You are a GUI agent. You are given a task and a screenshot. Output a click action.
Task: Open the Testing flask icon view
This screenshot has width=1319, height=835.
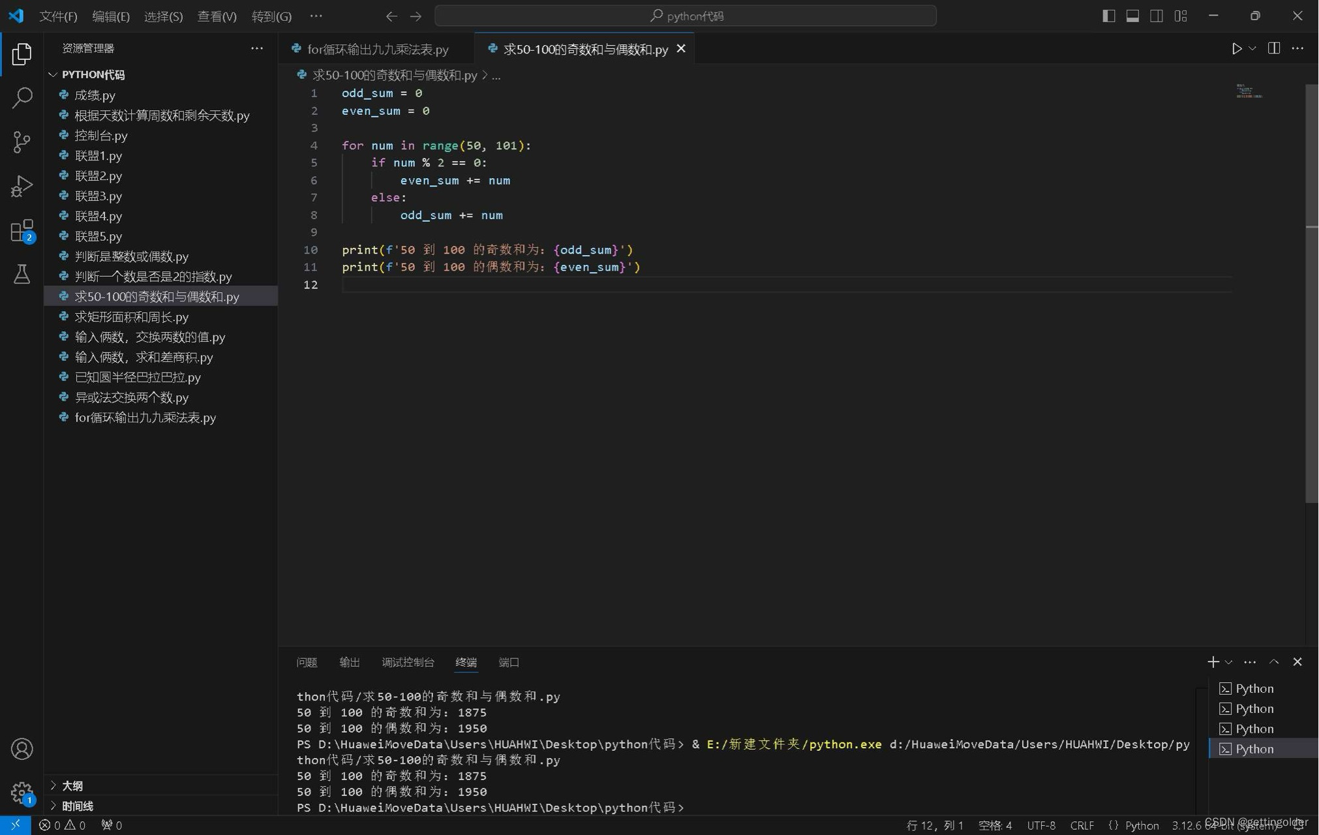22,274
